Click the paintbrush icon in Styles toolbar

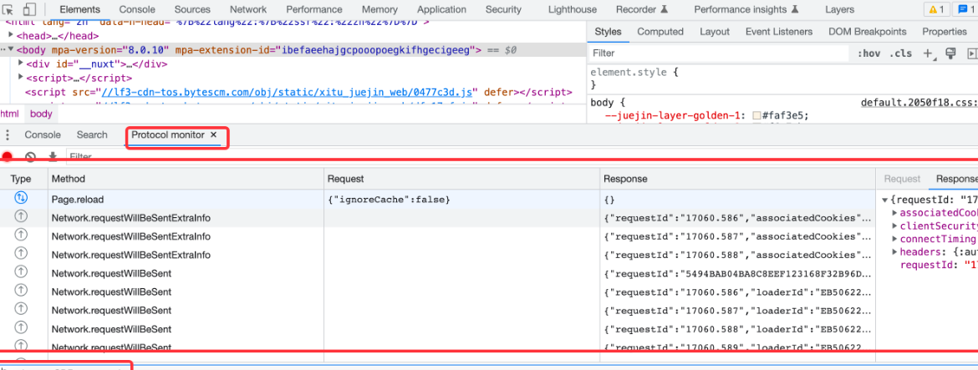[950, 53]
